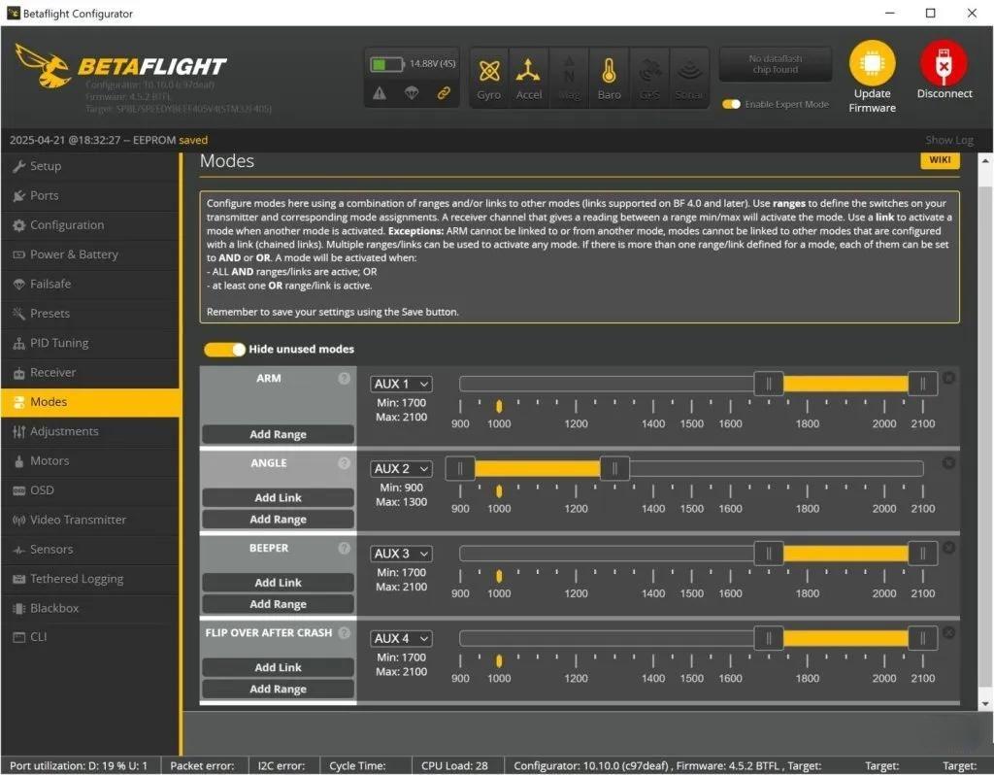Screen dimensions: 994x775
Task: Click Add Range under Flip Over After Crash
Action: pyautogui.click(x=278, y=690)
